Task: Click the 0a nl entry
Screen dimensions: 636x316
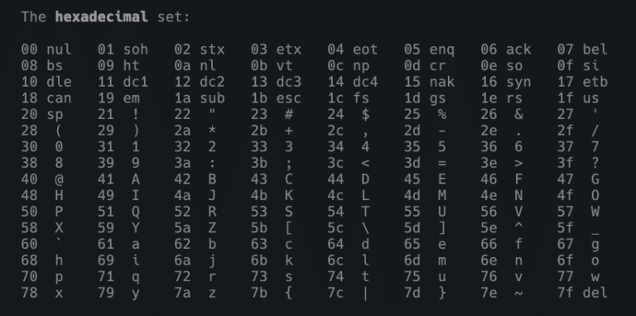Action: coord(195,65)
